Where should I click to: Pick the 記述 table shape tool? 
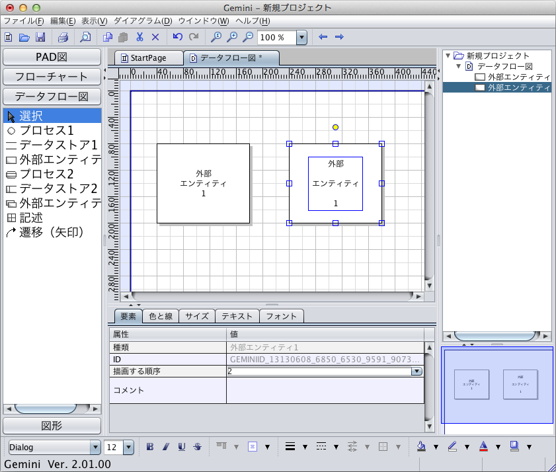[52, 217]
